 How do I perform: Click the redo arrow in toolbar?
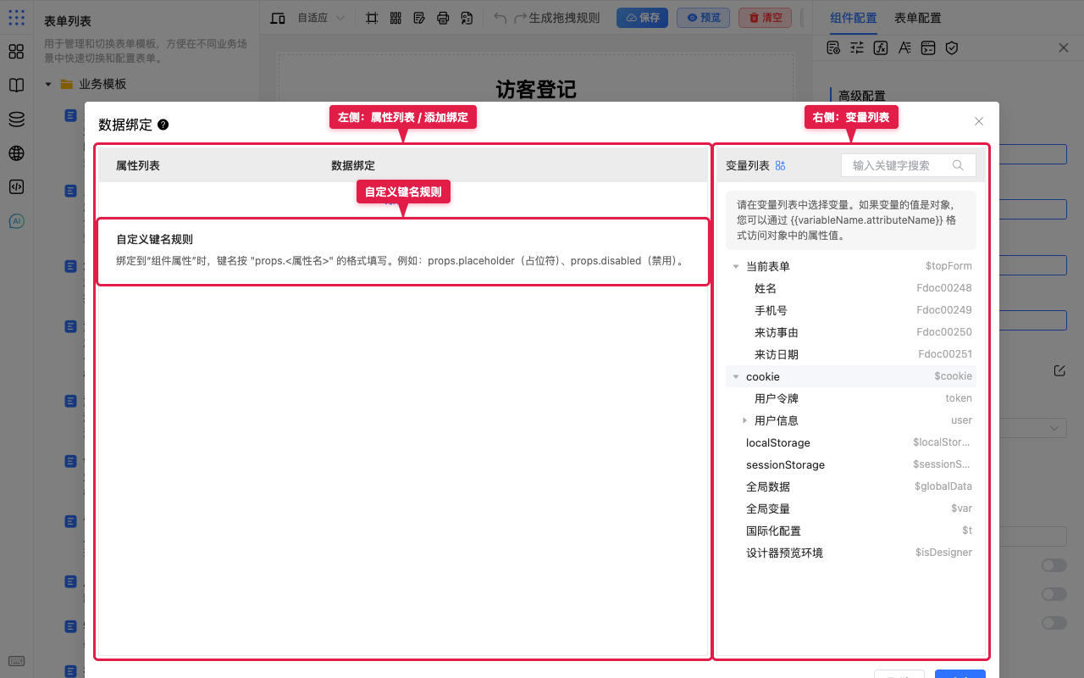coord(520,18)
